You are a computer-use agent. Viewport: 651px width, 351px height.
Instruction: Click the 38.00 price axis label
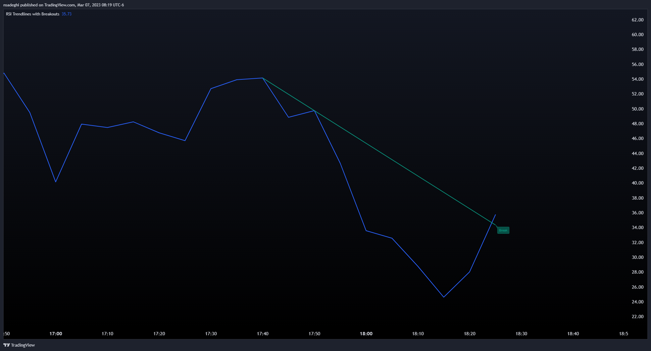pyautogui.click(x=638, y=198)
